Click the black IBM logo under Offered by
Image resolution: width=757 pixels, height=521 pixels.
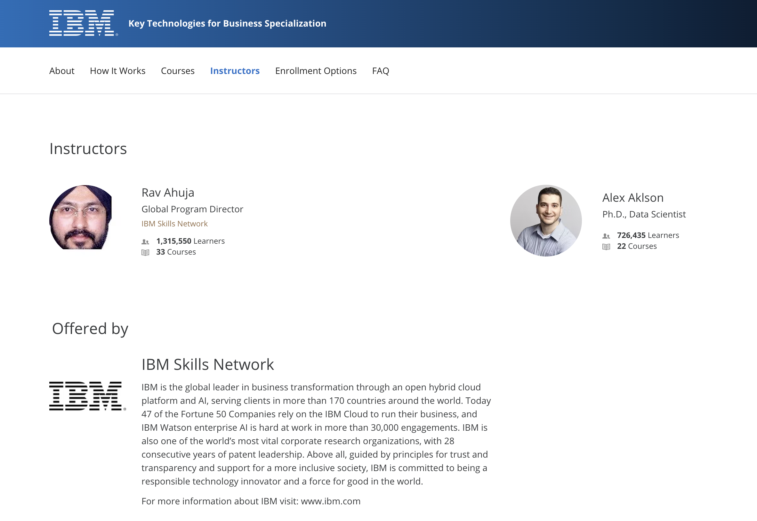[x=87, y=396]
